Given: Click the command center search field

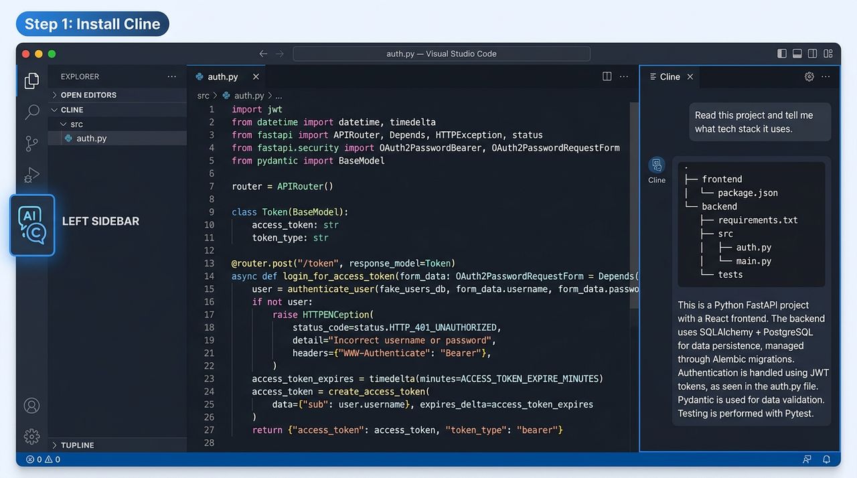Looking at the screenshot, I should pyautogui.click(x=441, y=54).
